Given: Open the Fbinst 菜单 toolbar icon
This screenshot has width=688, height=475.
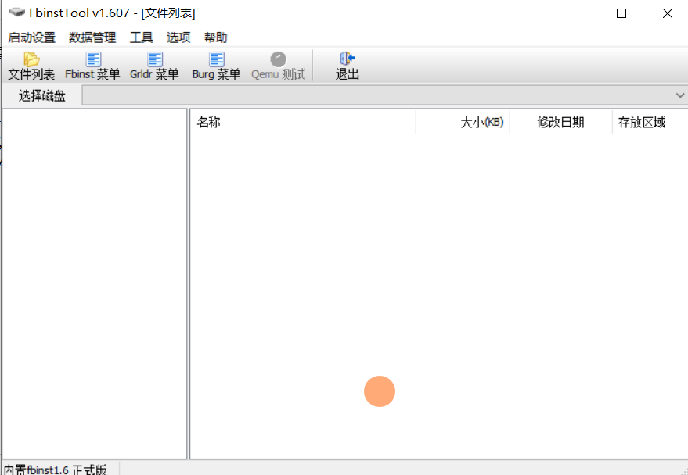Looking at the screenshot, I should [x=92, y=65].
